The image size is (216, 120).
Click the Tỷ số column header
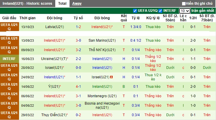(x=78, y=18)
